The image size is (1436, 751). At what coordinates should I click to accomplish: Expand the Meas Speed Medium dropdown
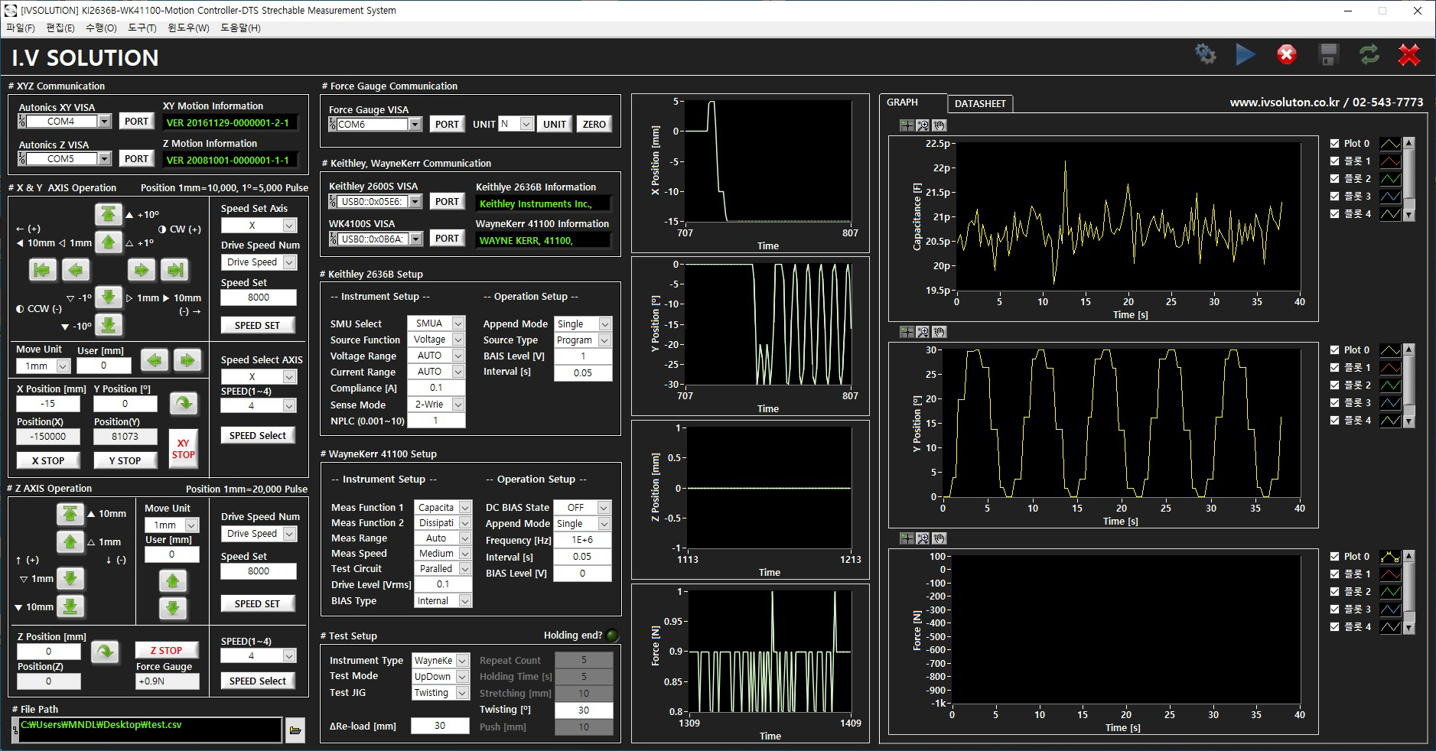(x=464, y=554)
